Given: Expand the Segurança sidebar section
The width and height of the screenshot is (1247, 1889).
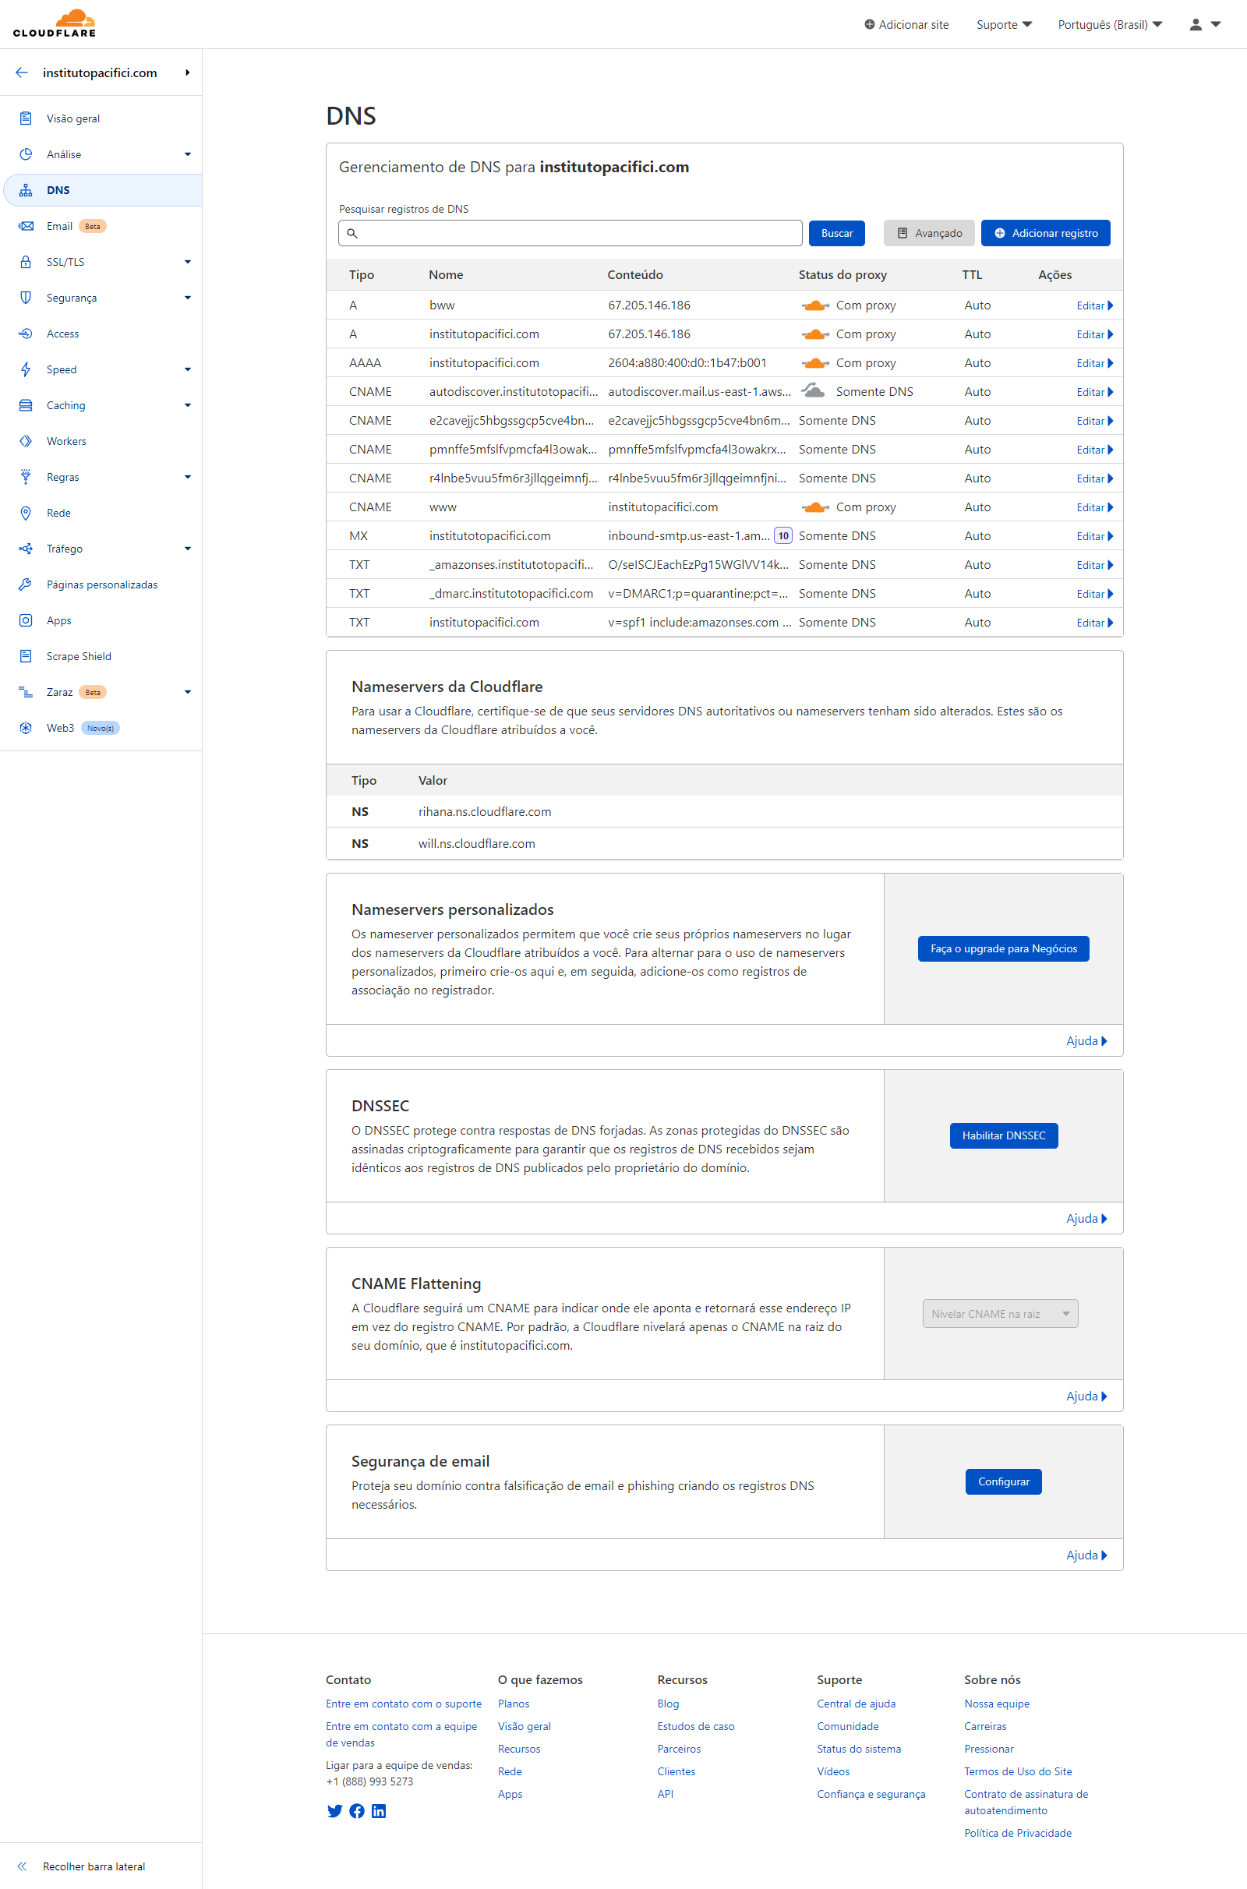Looking at the screenshot, I should click(x=188, y=298).
